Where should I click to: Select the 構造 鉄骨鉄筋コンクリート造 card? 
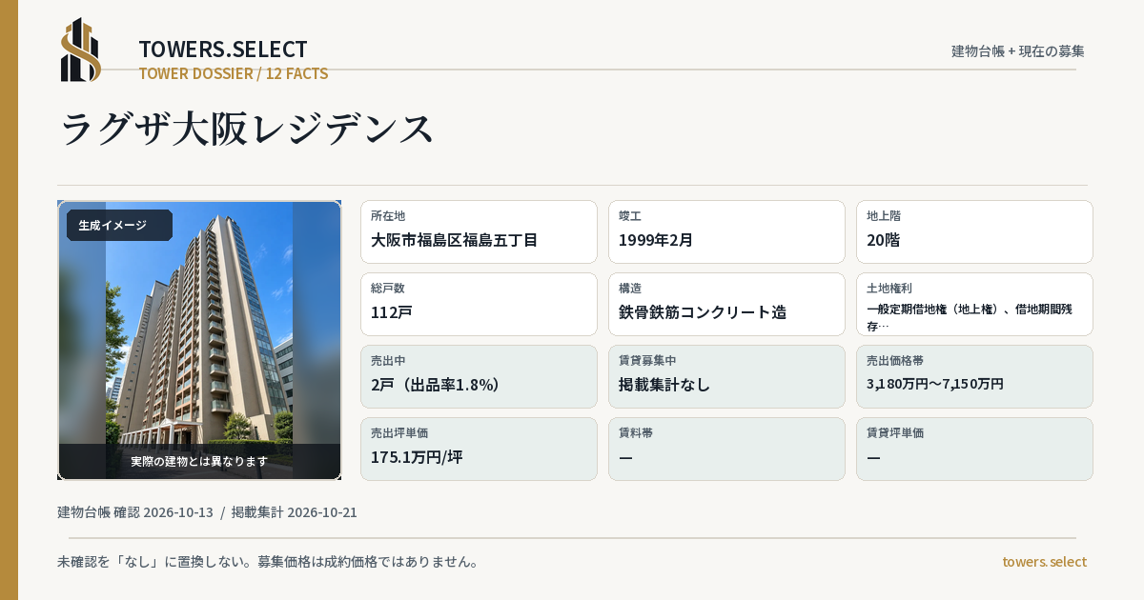coord(726,304)
